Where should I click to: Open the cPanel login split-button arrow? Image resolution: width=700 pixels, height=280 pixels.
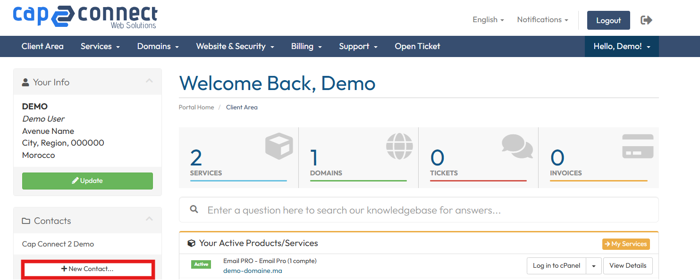pyautogui.click(x=594, y=266)
